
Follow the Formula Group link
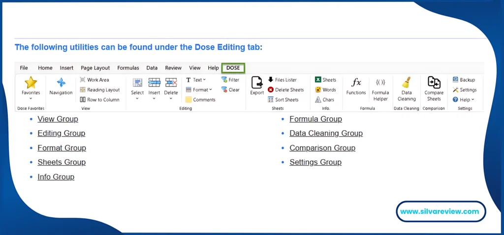pyautogui.click(x=315, y=119)
